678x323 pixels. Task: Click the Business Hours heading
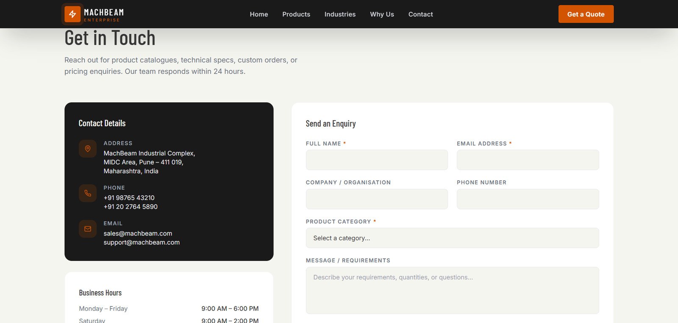[x=100, y=293]
